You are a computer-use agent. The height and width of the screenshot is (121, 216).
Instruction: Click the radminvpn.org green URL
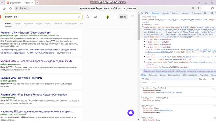point(7,98)
